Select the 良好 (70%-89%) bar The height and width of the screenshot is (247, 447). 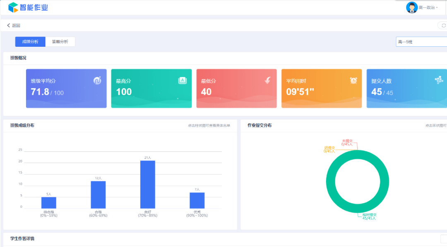[148, 185]
